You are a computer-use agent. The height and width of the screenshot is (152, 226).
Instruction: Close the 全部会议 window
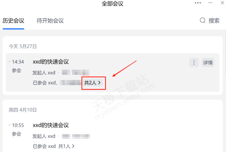(222, 3)
